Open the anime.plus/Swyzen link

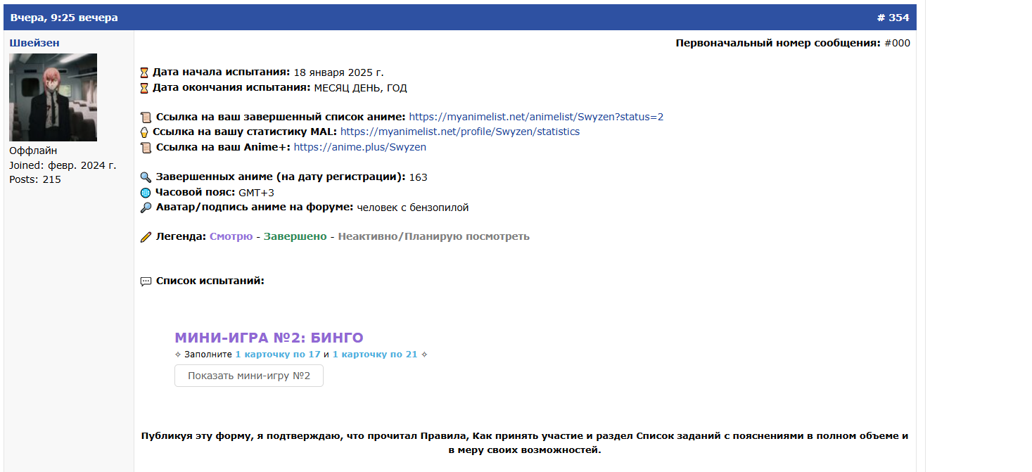coord(359,147)
